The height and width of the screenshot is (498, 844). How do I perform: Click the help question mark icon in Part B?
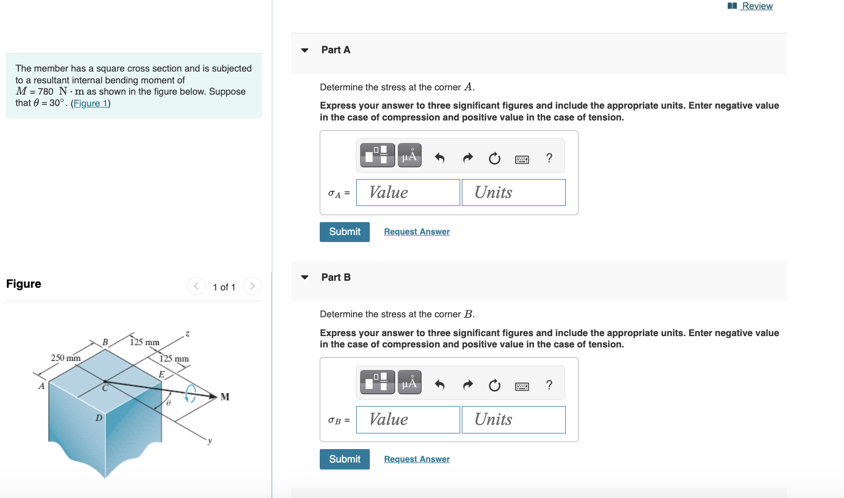click(x=549, y=385)
